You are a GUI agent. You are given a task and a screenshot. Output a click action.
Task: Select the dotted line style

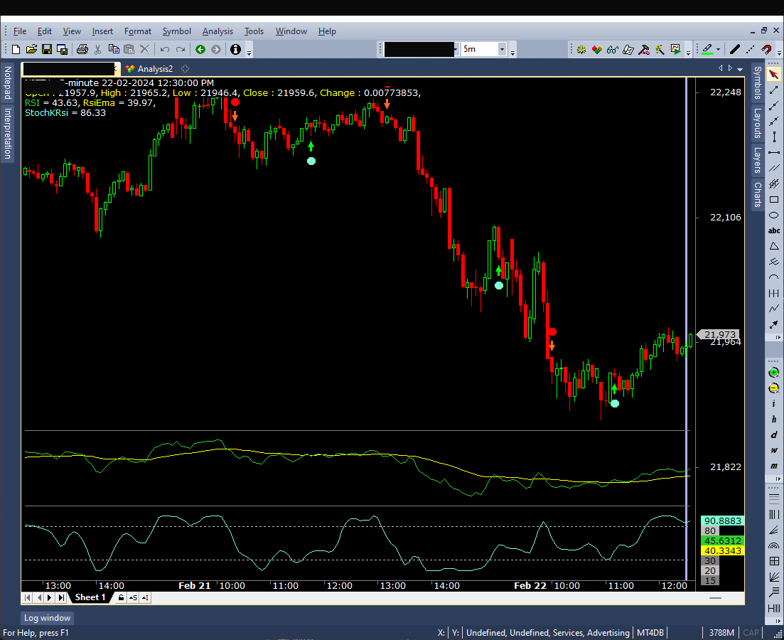[x=750, y=49]
